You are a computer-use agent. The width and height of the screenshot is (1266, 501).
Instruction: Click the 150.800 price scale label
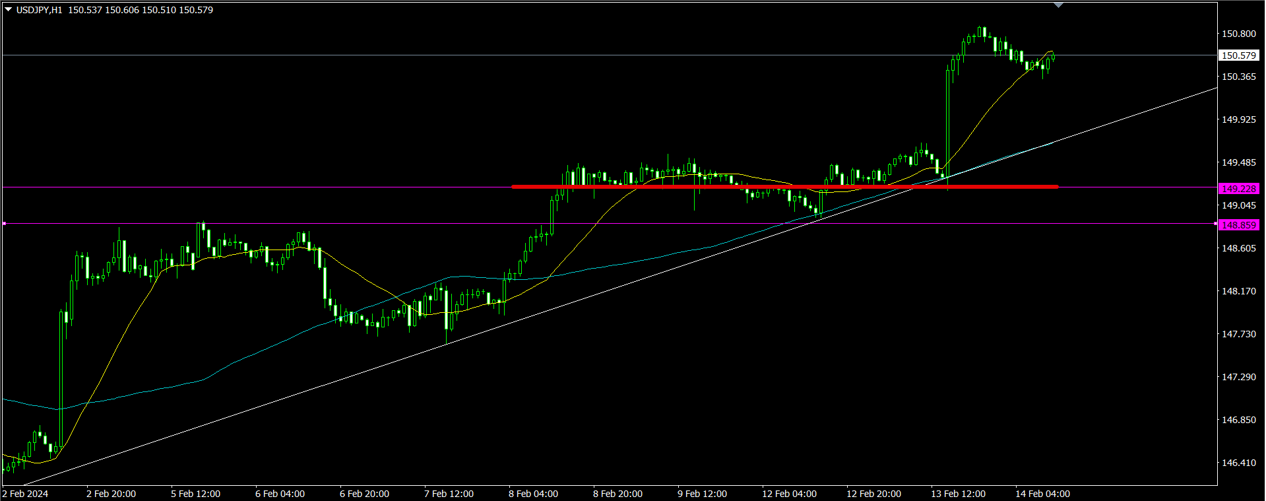click(x=1239, y=34)
